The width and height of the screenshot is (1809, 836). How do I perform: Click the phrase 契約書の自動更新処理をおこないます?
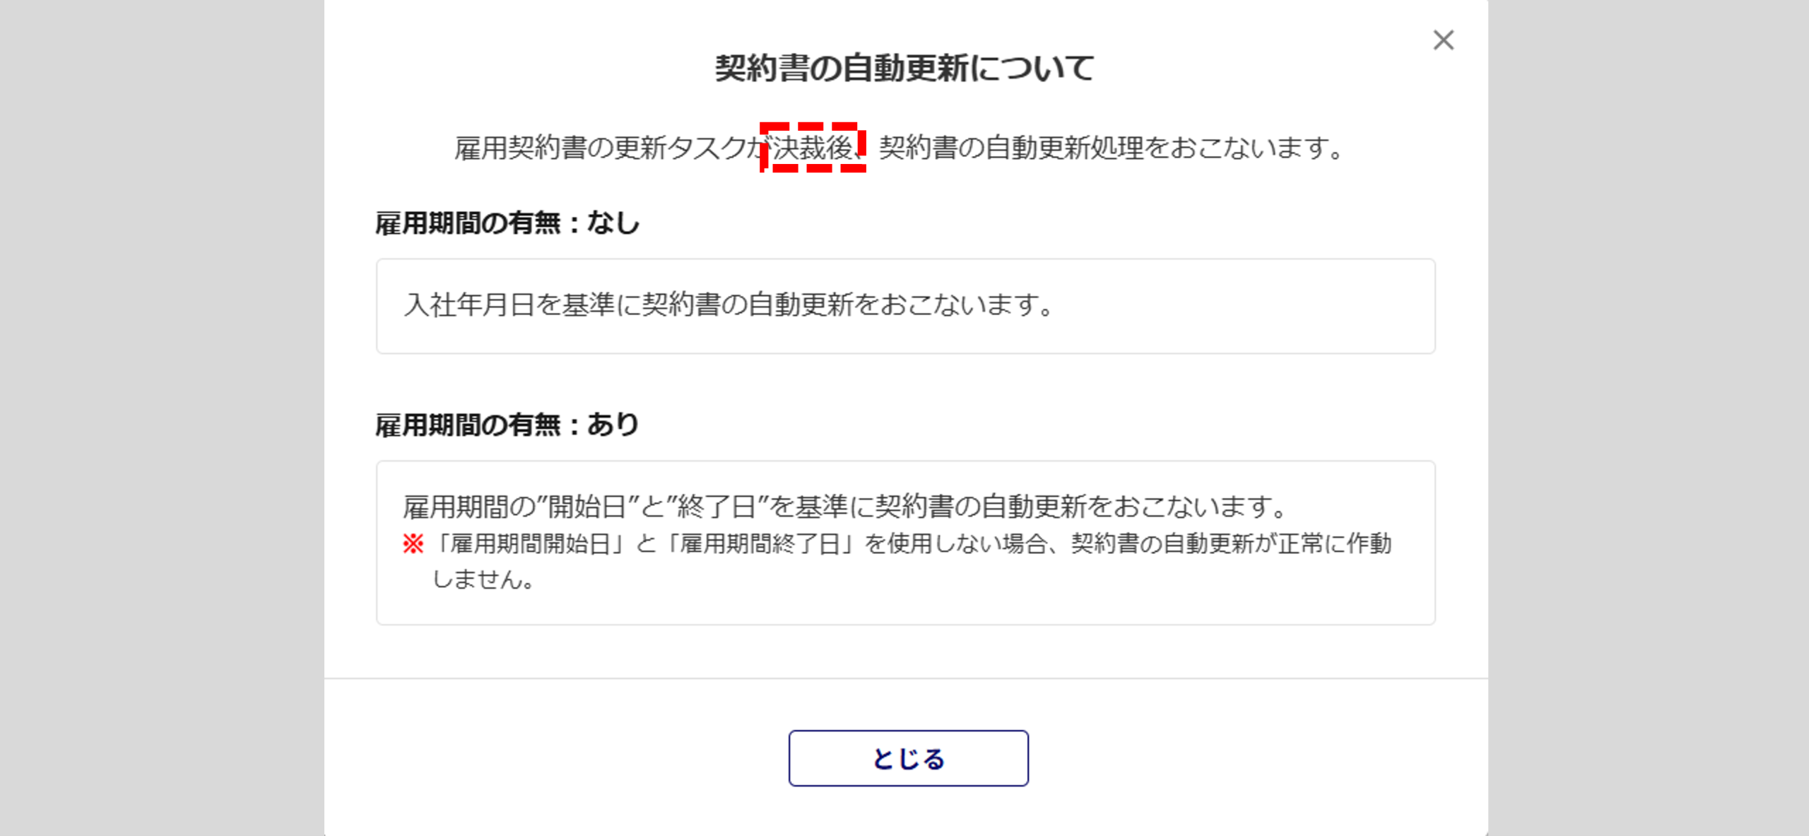[x=1102, y=148]
